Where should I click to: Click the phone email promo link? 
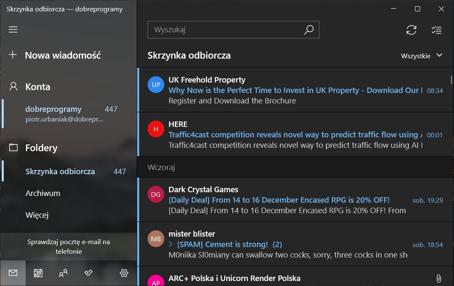68,247
